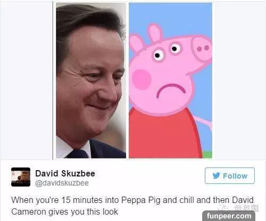This screenshot has width=266, height=221.
Task: Click Peppa's left ear
Action: pos(136,43)
